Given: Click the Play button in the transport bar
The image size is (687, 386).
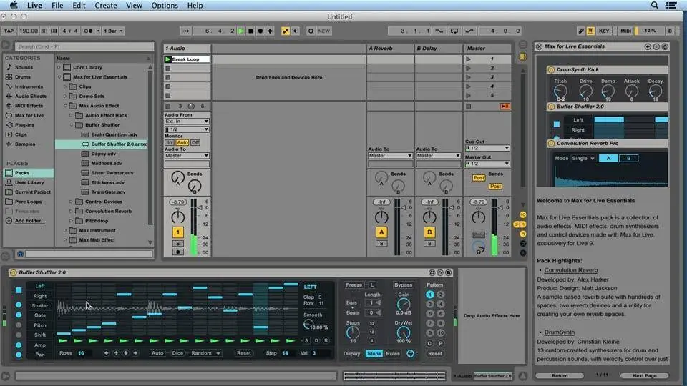Looking at the screenshot, I should [240, 31].
